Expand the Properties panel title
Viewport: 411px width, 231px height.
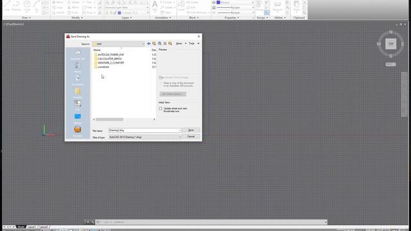coord(232,17)
